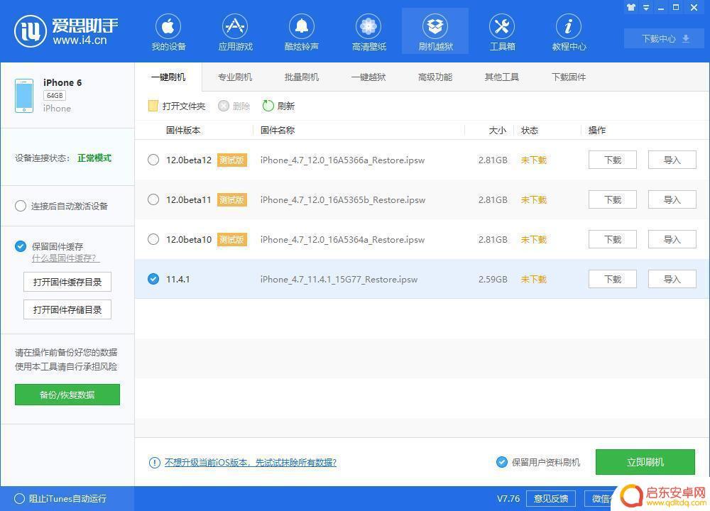Screen dimensions: 710x511
Task: Click the info icon beside the bottom hint link
Action: pos(154,463)
